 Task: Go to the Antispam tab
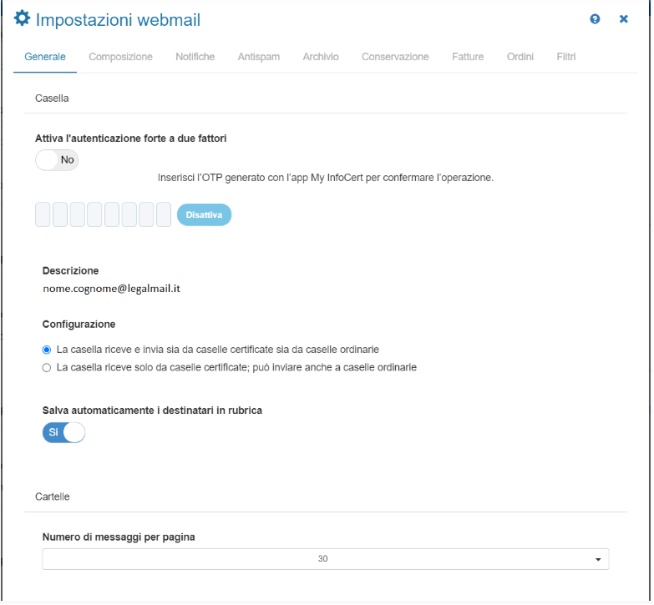click(x=258, y=57)
